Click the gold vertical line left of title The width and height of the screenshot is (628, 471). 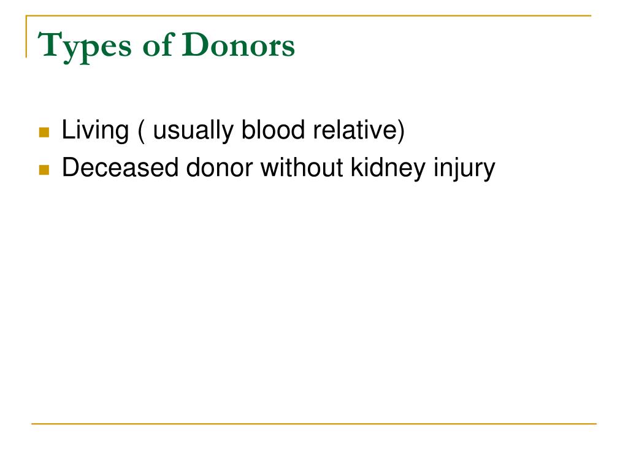[26, 36]
